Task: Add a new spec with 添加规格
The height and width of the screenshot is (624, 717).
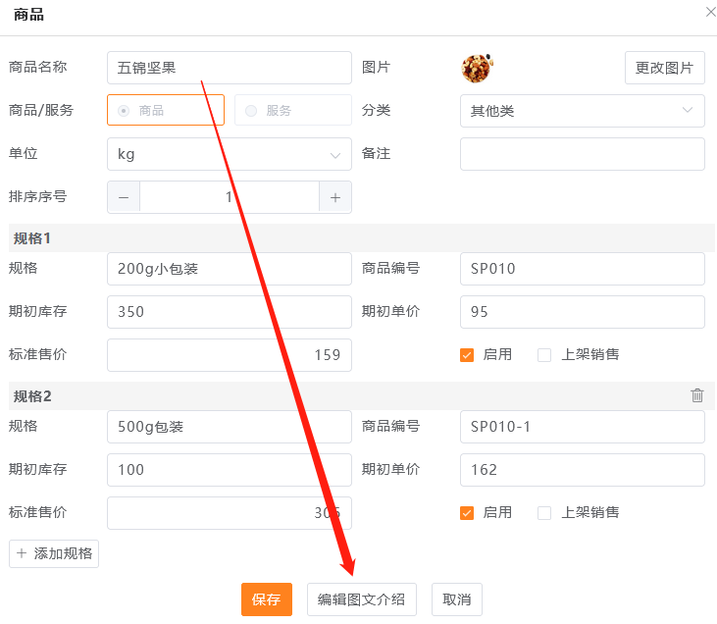Action: (54, 553)
